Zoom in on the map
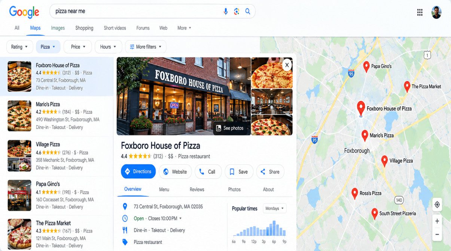The image size is (451, 251). (437, 221)
